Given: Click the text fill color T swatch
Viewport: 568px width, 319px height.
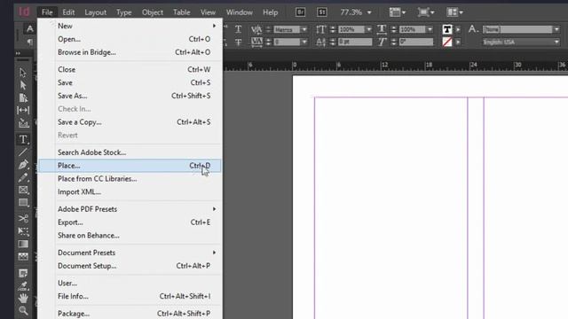Looking at the screenshot, I should coord(447,29).
